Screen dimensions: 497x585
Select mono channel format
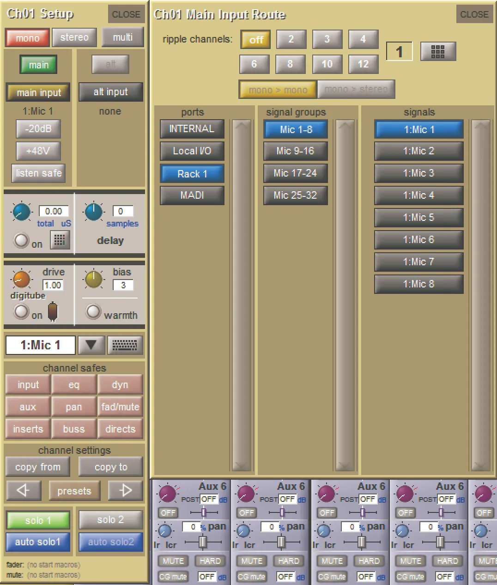(27, 38)
